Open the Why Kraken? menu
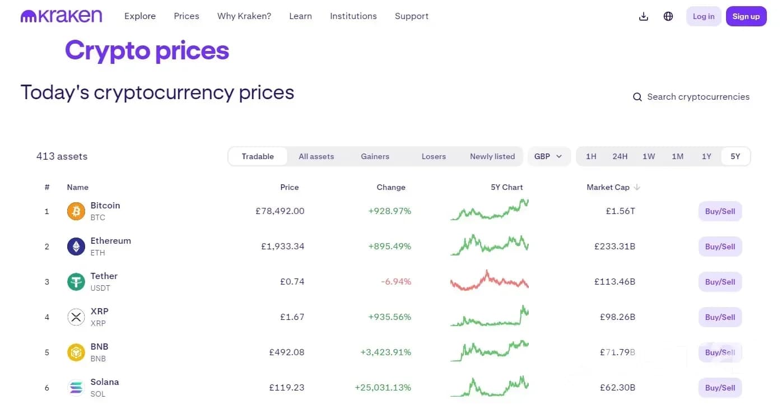The height and width of the screenshot is (409, 782). (x=244, y=16)
